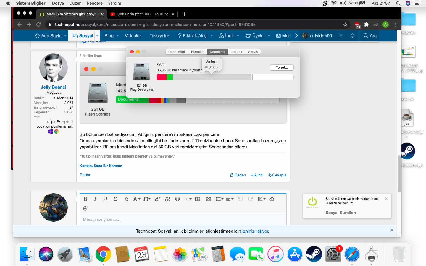Image resolution: width=426 pixels, height=266 pixels.
Task: Open the Chrome three-dot menu
Action: [x=395, y=25]
